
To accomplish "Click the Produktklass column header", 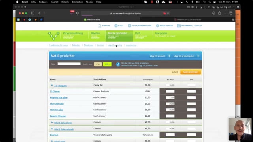I will pos(100,80).
